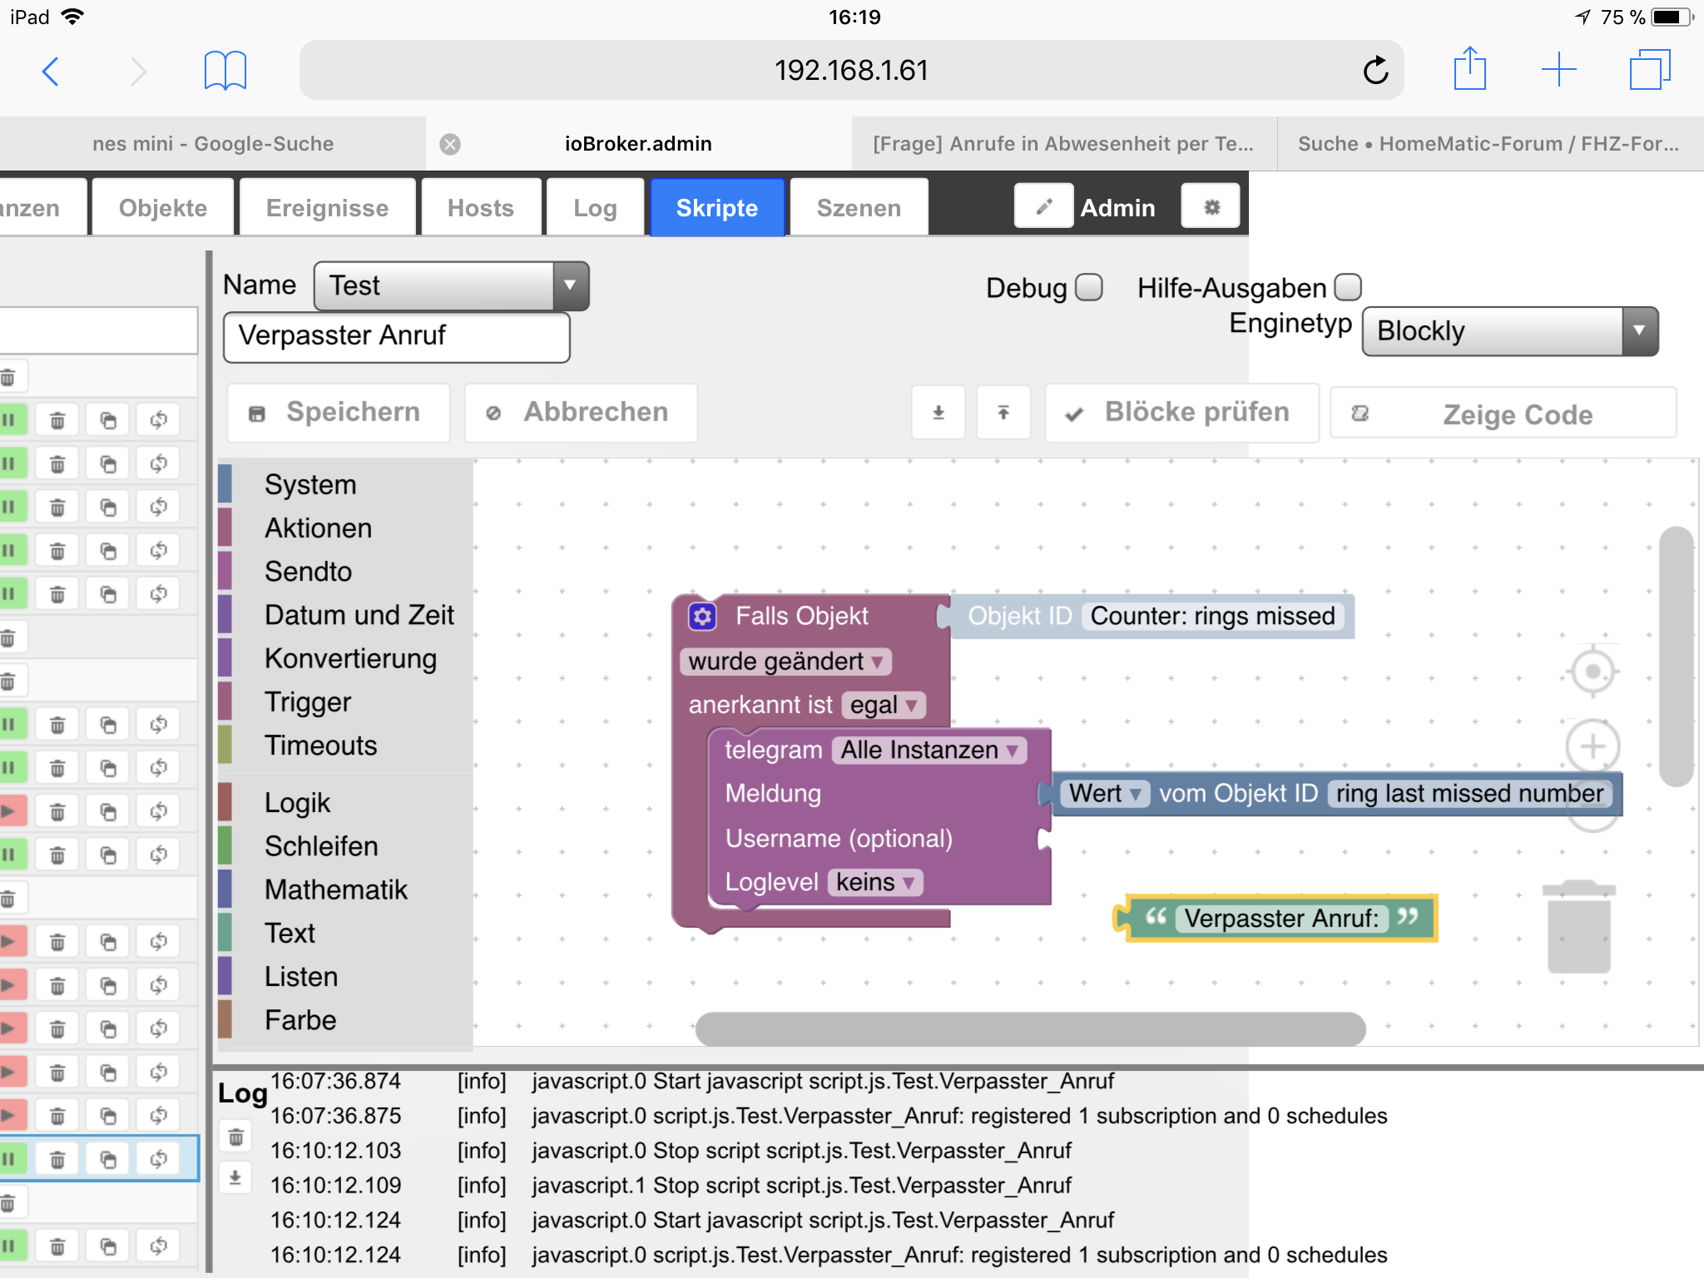The image size is (1704, 1278).
Task: Click the 'Counter: rings missed' object ID field
Action: tap(1212, 617)
